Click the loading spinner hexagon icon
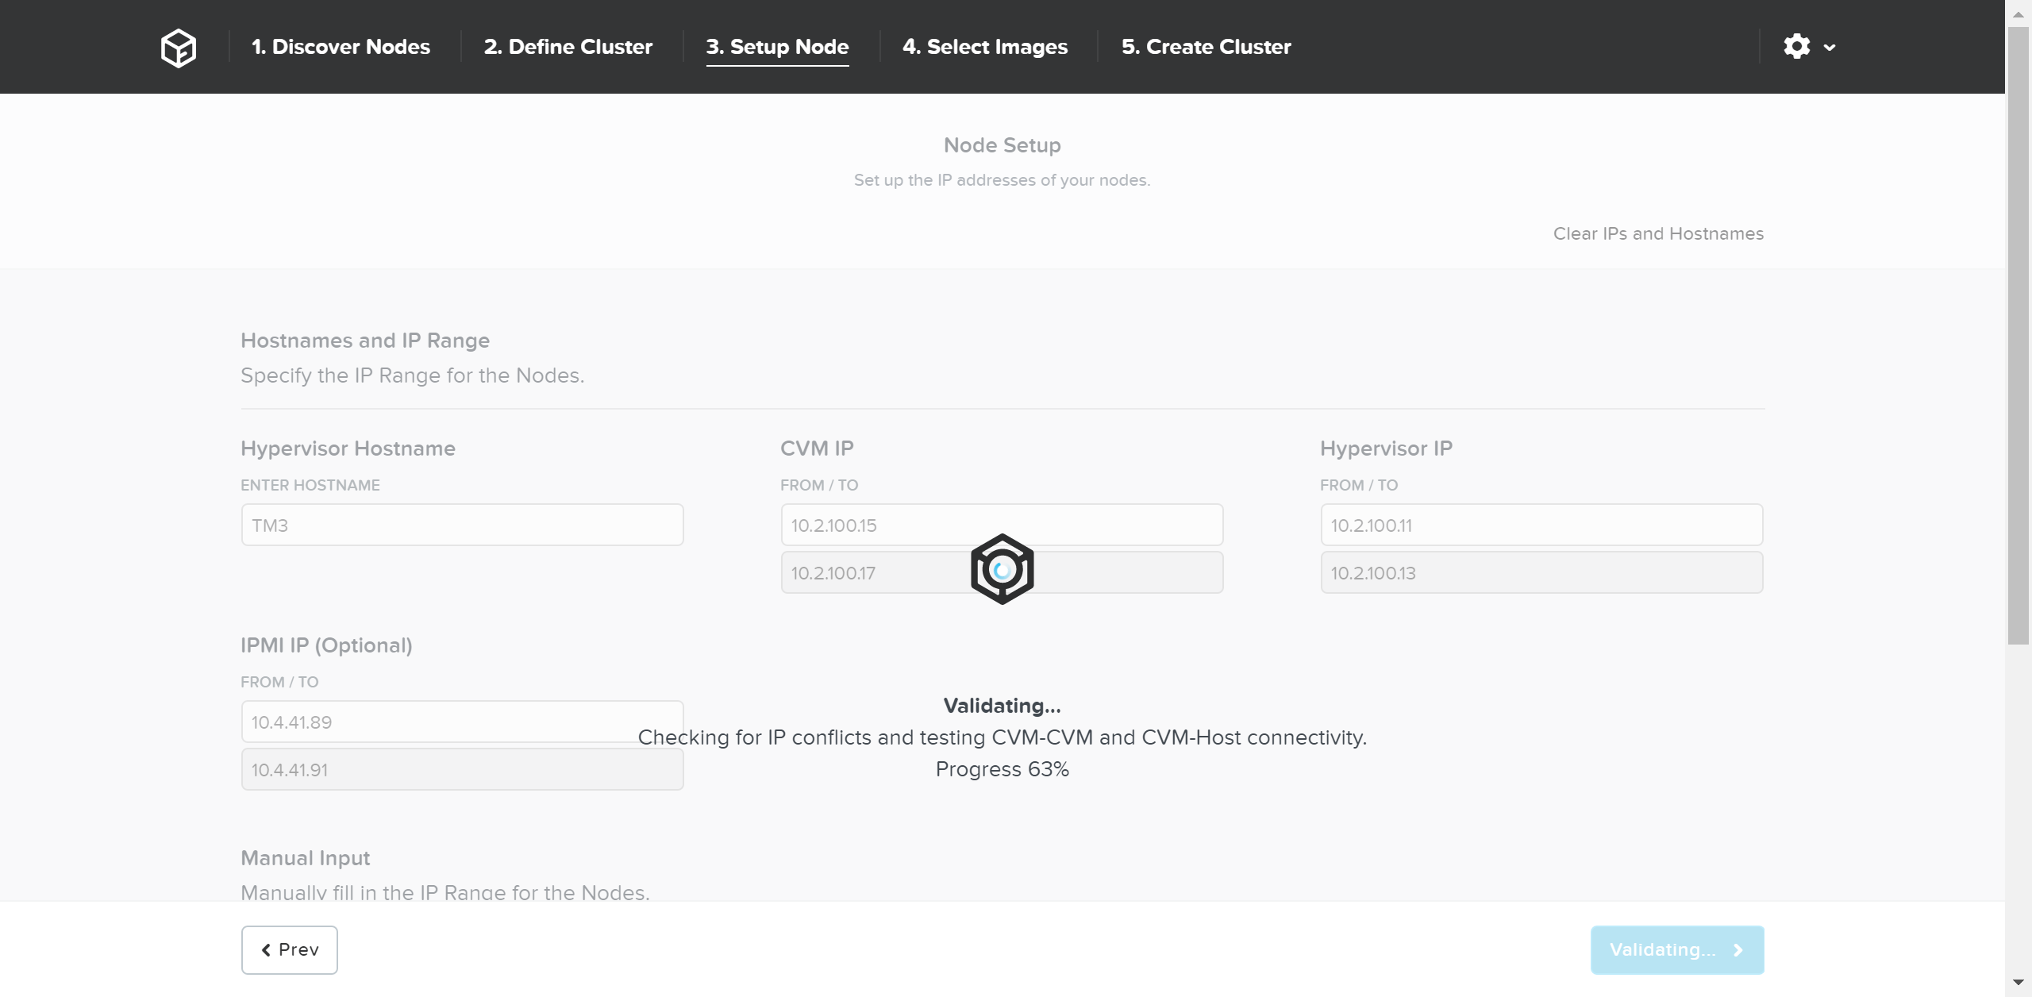 pyautogui.click(x=1002, y=569)
